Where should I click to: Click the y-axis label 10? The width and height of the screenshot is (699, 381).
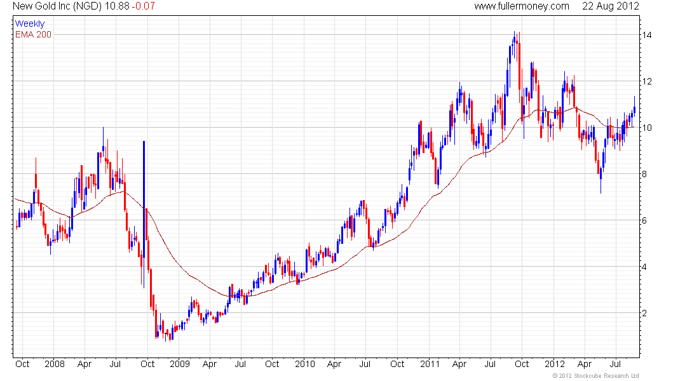point(646,128)
